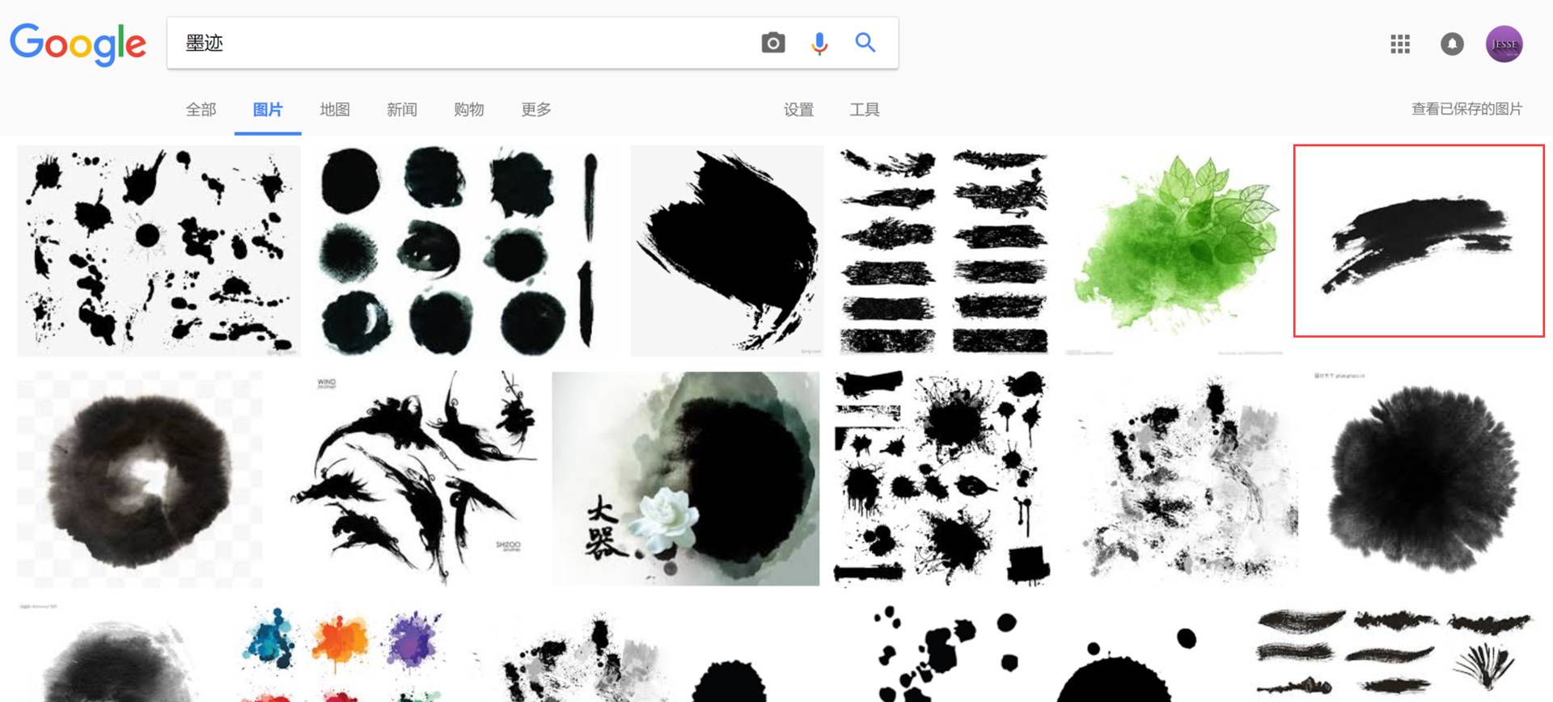Open search by image camera icon

pyautogui.click(x=773, y=43)
